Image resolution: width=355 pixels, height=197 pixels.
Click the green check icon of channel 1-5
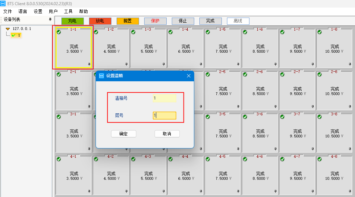pyautogui.click(x=208, y=32)
